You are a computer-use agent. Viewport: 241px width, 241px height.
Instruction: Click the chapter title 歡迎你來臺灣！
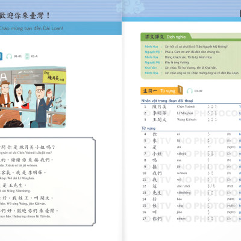pyautogui.click(x=25, y=16)
